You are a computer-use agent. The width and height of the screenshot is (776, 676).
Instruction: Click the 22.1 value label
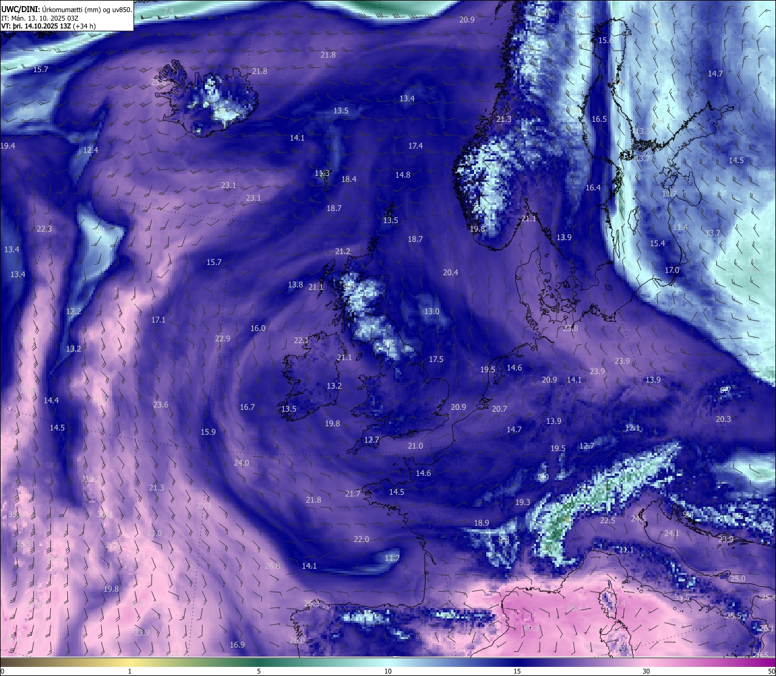[x=301, y=341]
